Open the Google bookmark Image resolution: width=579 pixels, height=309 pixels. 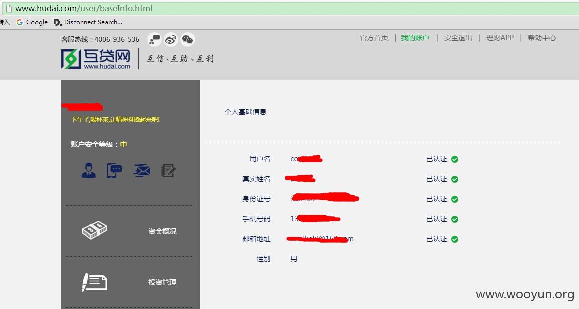click(x=32, y=22)
